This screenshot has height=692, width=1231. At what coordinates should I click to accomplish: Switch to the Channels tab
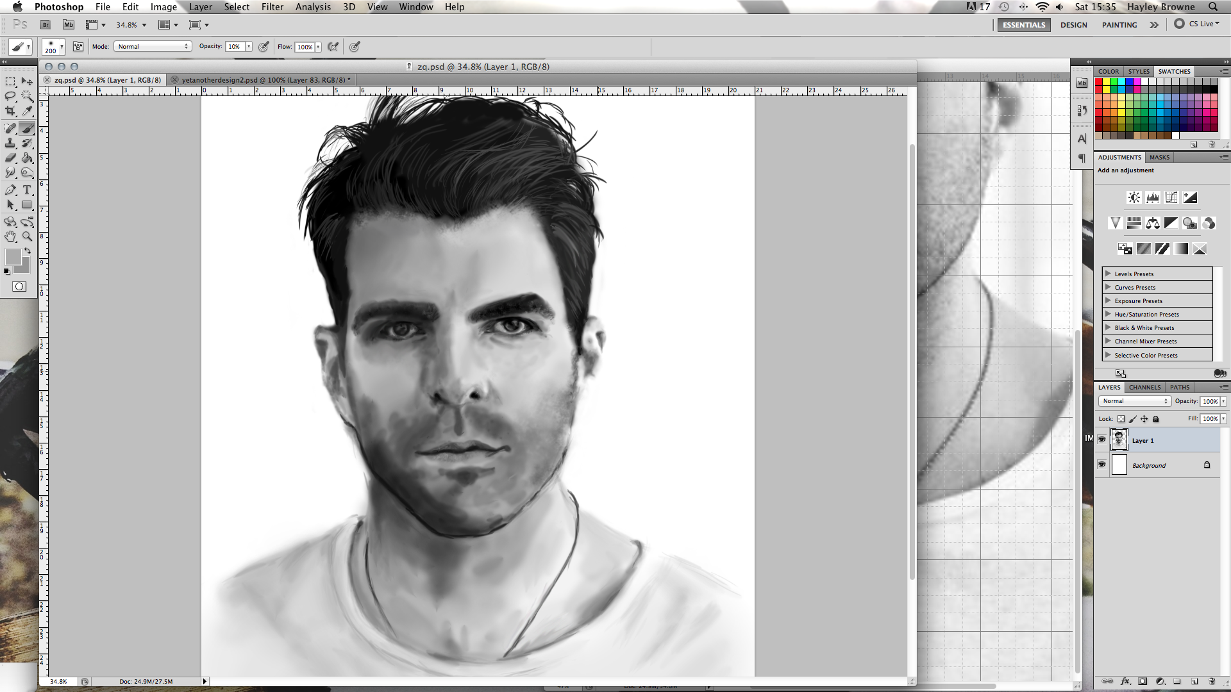[1144, 387]
